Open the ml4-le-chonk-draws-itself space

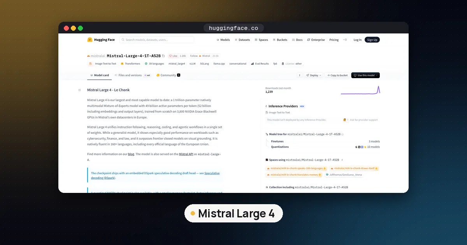tap(354, 168)
